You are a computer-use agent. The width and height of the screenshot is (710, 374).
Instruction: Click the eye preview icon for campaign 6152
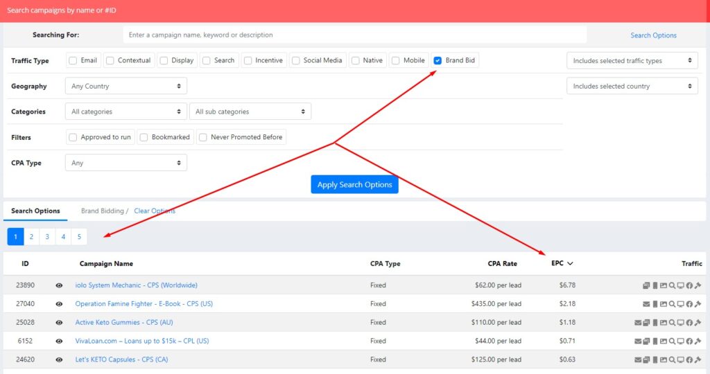click(59, 341)
